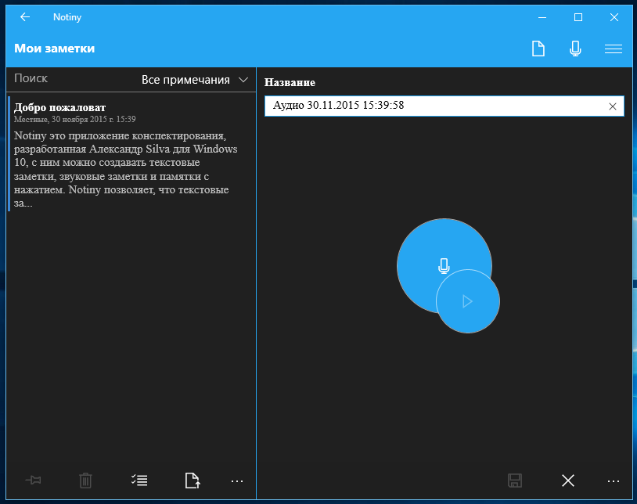
Task: Click the 'Поиск' search field
Action: pos(73,78)
